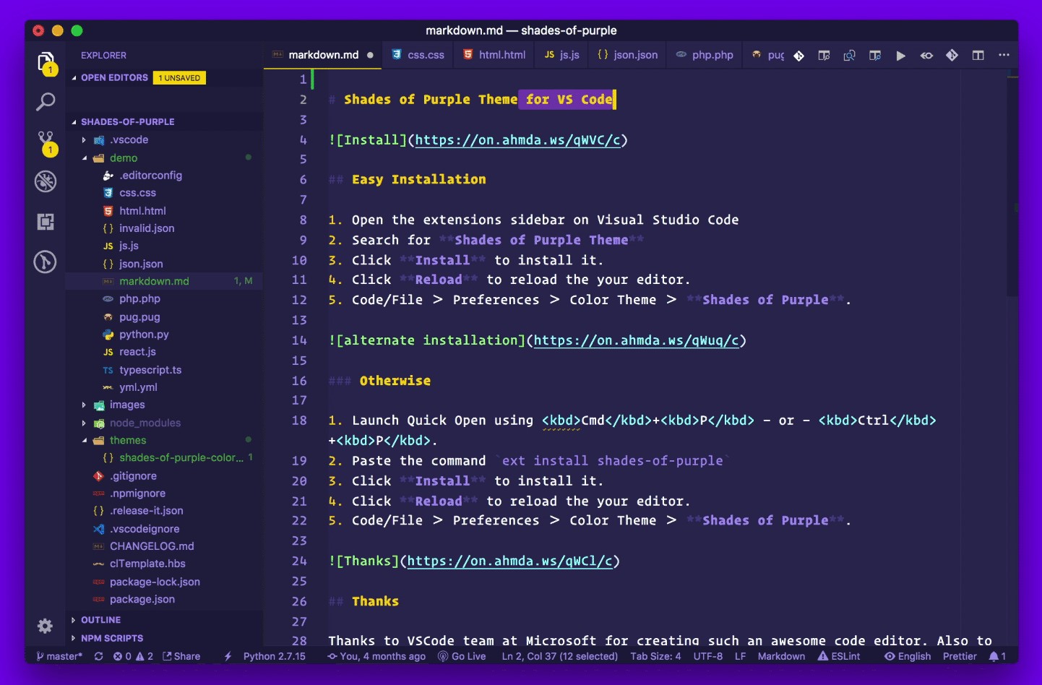Open package.json in the file tree
Viewport: 1042px width, 685px height.
(142, 599)
